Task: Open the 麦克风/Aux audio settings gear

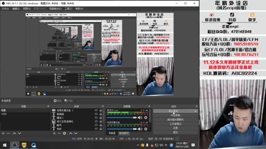Action: 146,118
